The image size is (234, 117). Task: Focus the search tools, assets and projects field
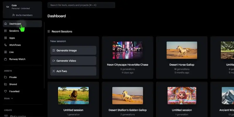click(81, 5)
